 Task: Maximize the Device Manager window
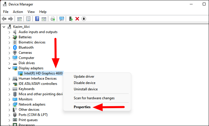click(204, 4)
